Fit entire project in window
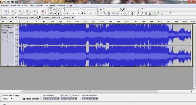Screen dimensions: 196x105 click(x=150, y=14)
